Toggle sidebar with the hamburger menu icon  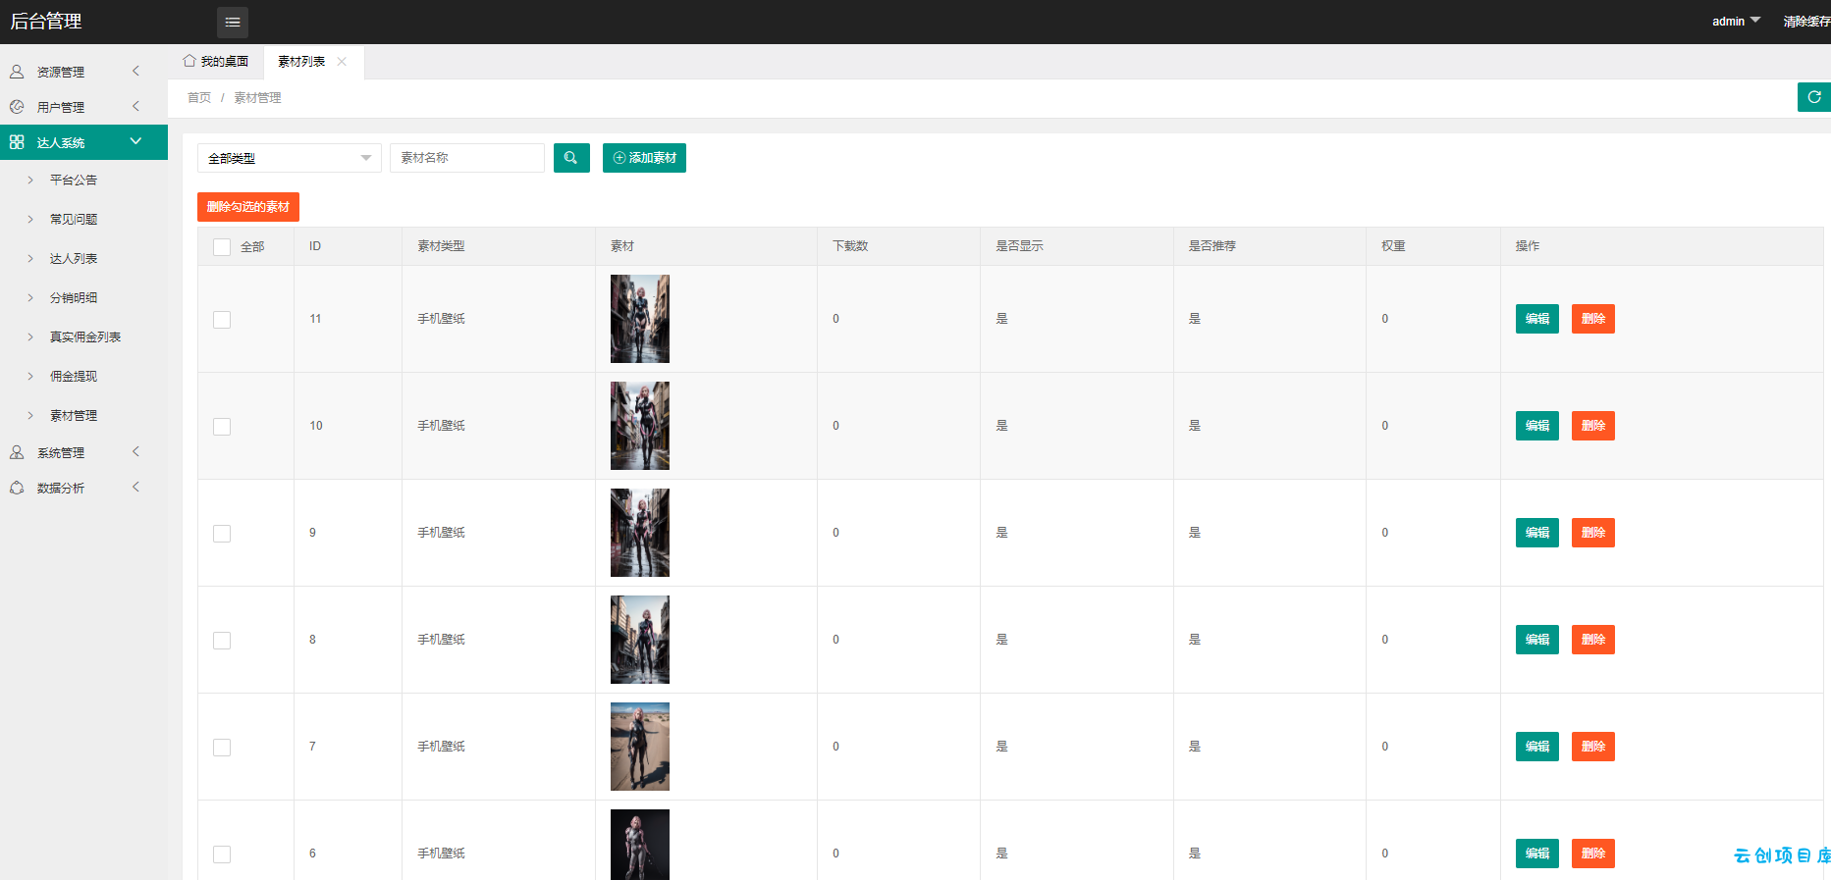(233, 22)
